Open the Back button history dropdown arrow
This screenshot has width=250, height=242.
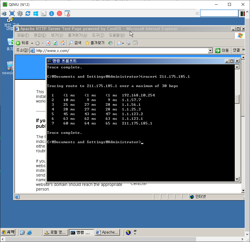pyautogui.click(x=32, y=43)
